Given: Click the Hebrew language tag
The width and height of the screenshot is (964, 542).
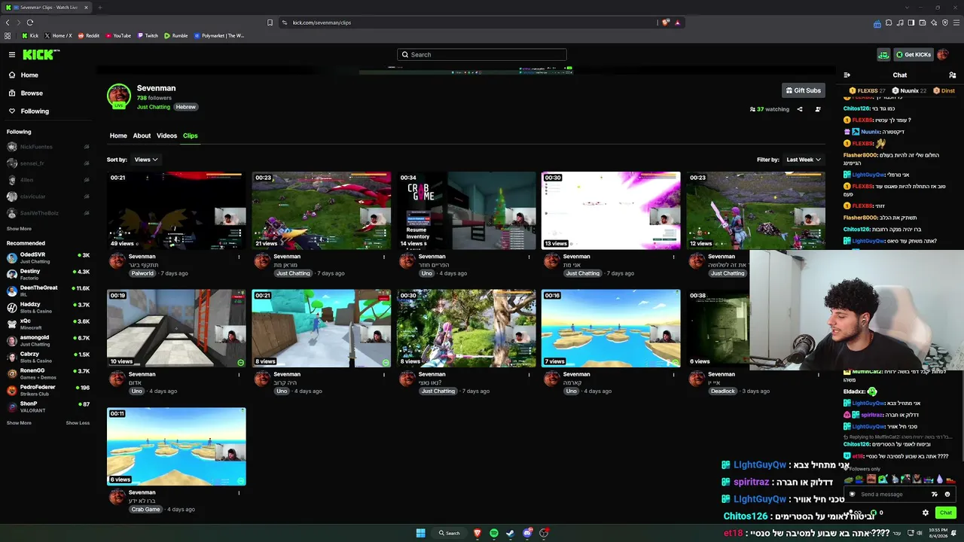Looking at the screenshot, I should pos(186,107).
